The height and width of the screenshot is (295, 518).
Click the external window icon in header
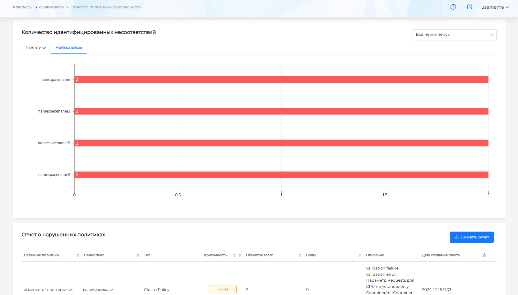coord(470,7)
